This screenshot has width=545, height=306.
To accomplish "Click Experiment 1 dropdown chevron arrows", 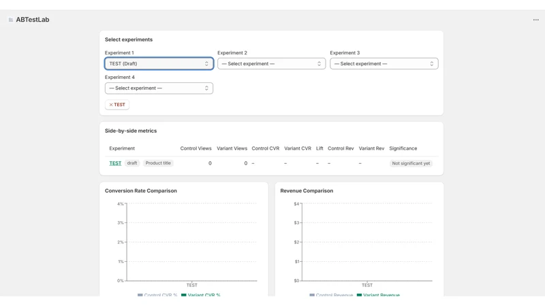I will [206, 63].
